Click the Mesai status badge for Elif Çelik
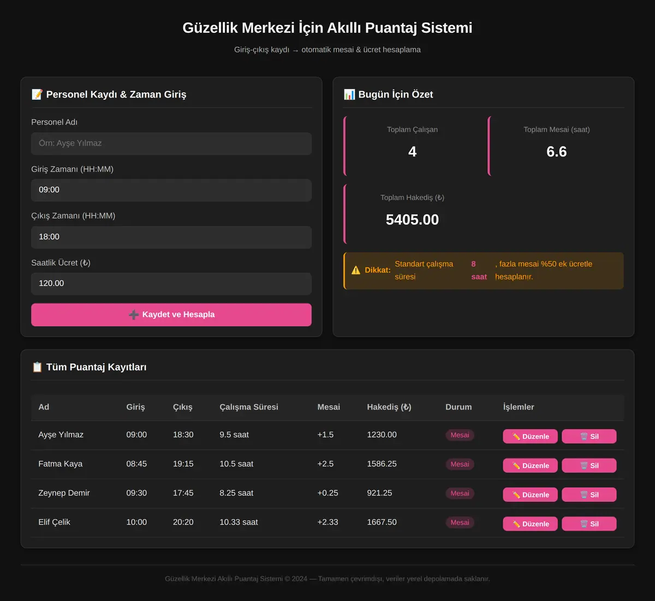This screenshot has width=655, height=601. [x=460, y=522]
